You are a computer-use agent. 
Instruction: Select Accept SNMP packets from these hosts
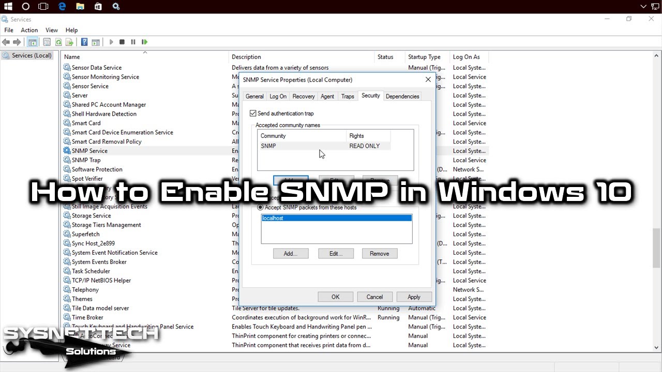[260, 207]
